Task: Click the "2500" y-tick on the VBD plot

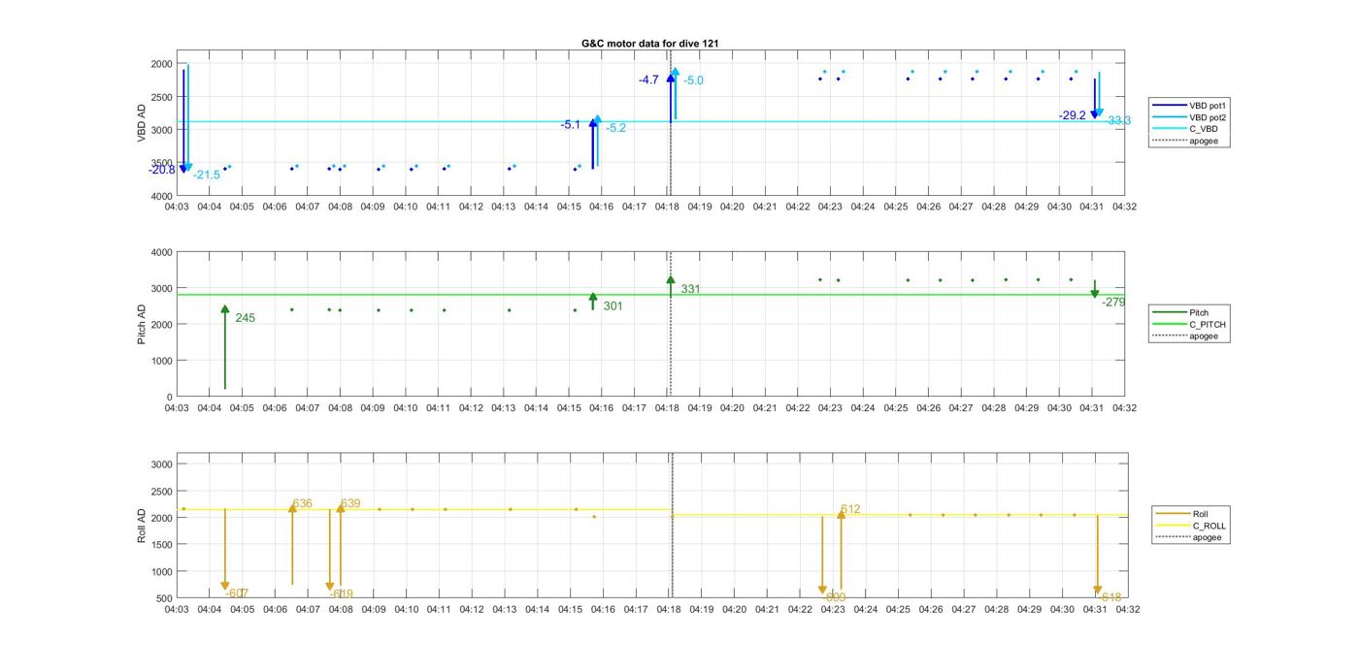Action: click(161, 97)
